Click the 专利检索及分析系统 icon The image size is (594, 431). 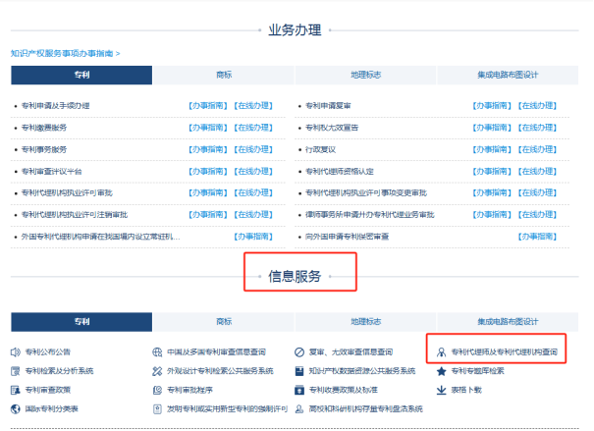pos(16,371)
